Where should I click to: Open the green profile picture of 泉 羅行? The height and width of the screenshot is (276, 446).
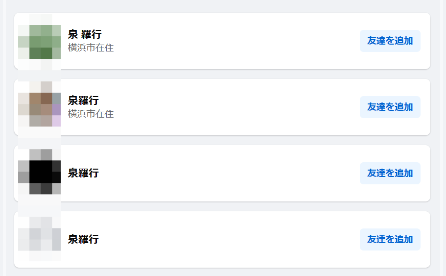pyautogui.click(x=39, y=41)
